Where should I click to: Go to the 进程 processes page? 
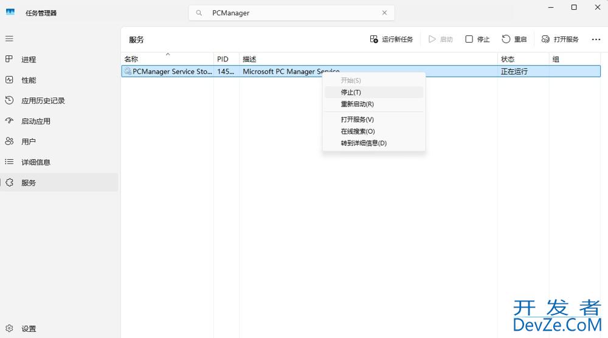coord(59,60)
